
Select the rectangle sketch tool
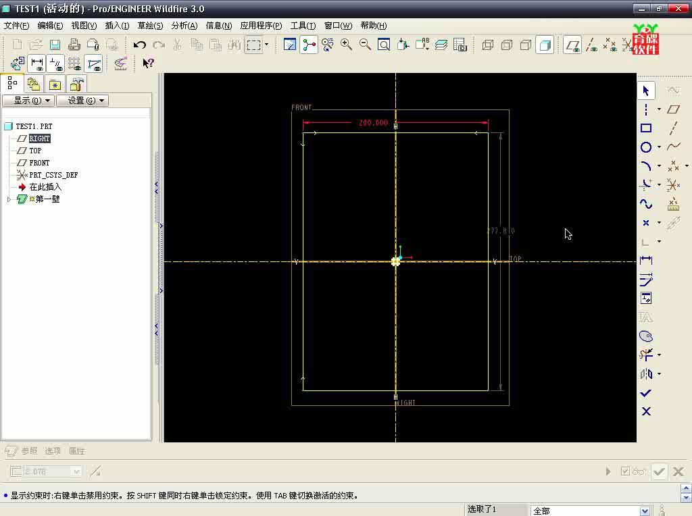click(645, 128)
